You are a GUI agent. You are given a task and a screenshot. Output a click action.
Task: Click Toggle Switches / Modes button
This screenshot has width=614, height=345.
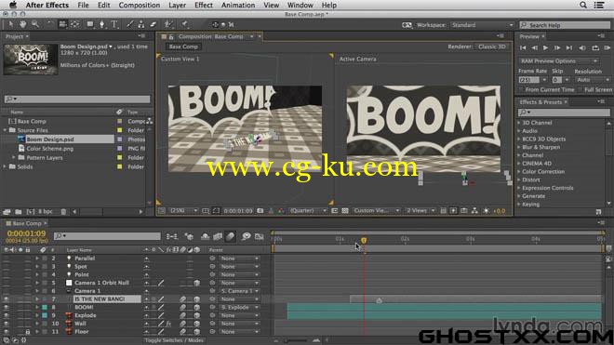point(174,340)
